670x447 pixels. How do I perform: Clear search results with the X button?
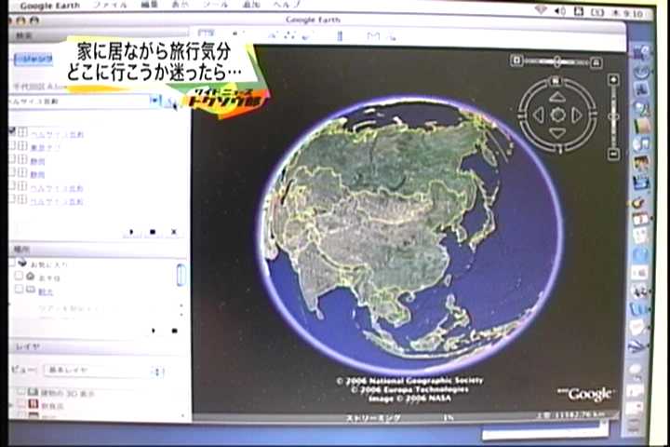pyautogui.click(x=173, y=232)
